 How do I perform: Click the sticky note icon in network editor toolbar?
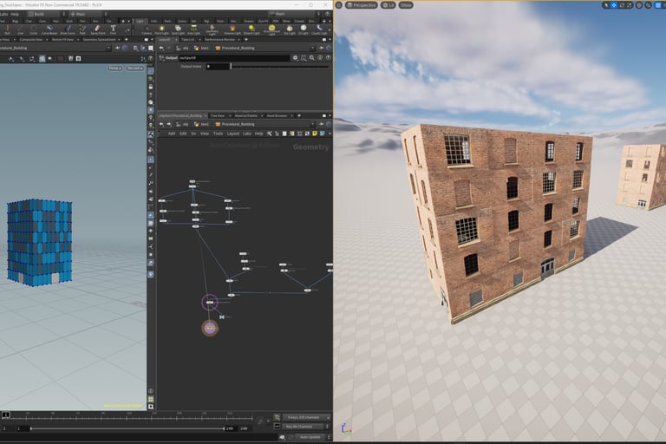[x=315, y=134]
